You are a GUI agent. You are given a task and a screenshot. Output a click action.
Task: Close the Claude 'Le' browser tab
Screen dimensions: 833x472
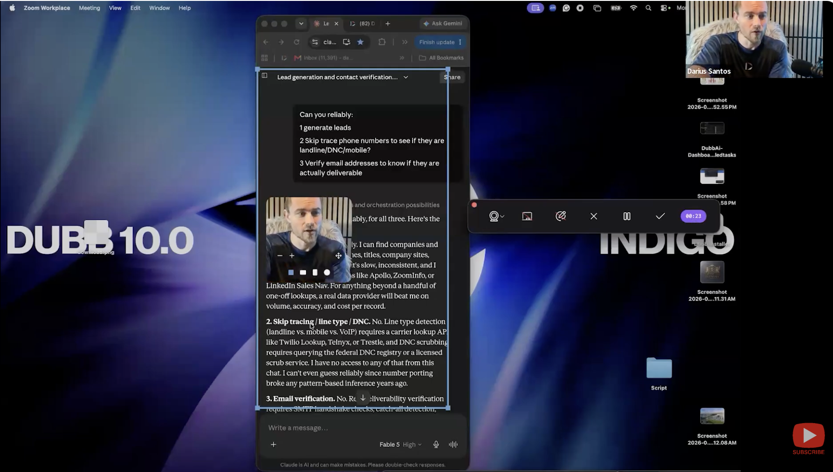coord(336,24)
